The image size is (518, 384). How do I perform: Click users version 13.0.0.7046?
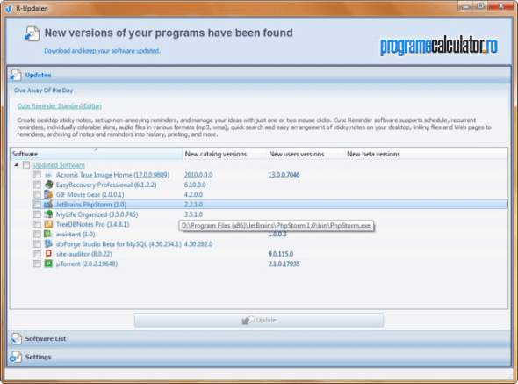(x=284, y=175)
